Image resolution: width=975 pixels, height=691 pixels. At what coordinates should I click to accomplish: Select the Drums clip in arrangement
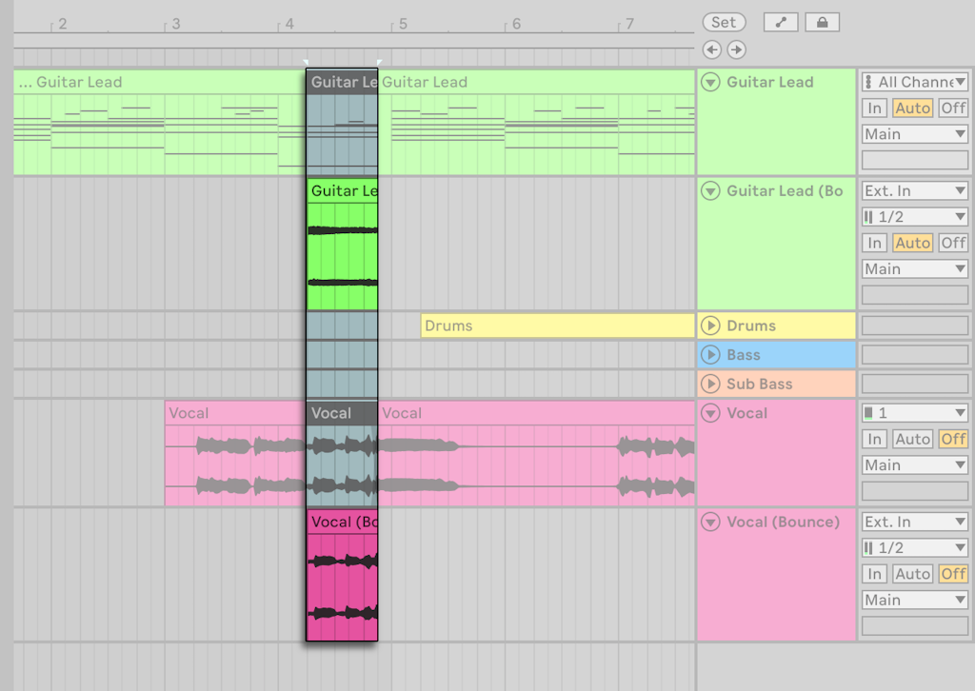557,326
